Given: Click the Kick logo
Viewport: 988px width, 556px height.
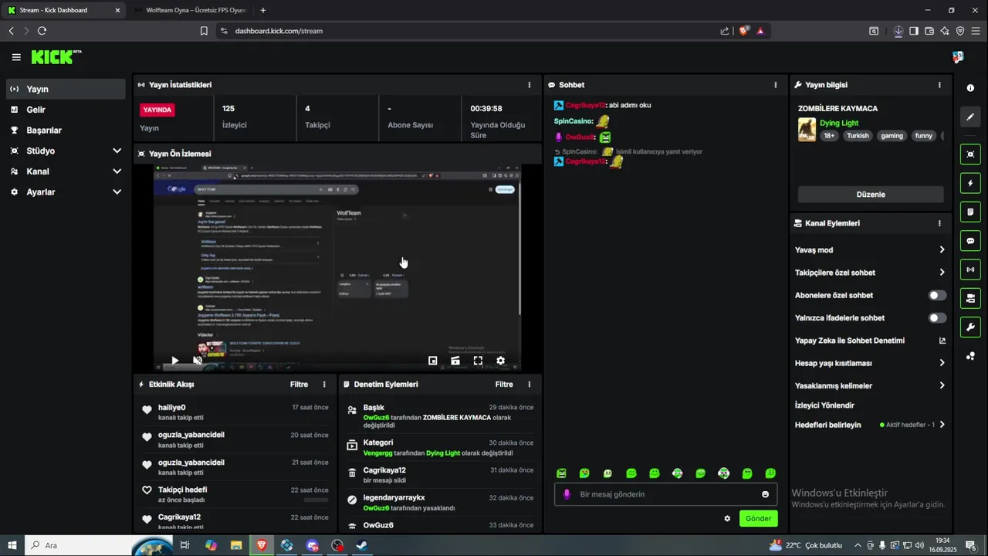Looking at the screenshot, I should click(56, 57).
